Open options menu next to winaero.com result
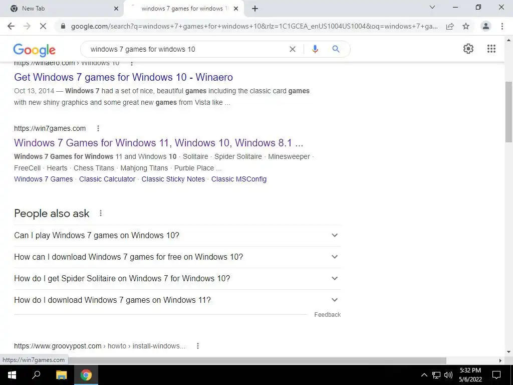The width and height of the screenshot is (513, 385). pyautogui.click(x=132, y=63)
